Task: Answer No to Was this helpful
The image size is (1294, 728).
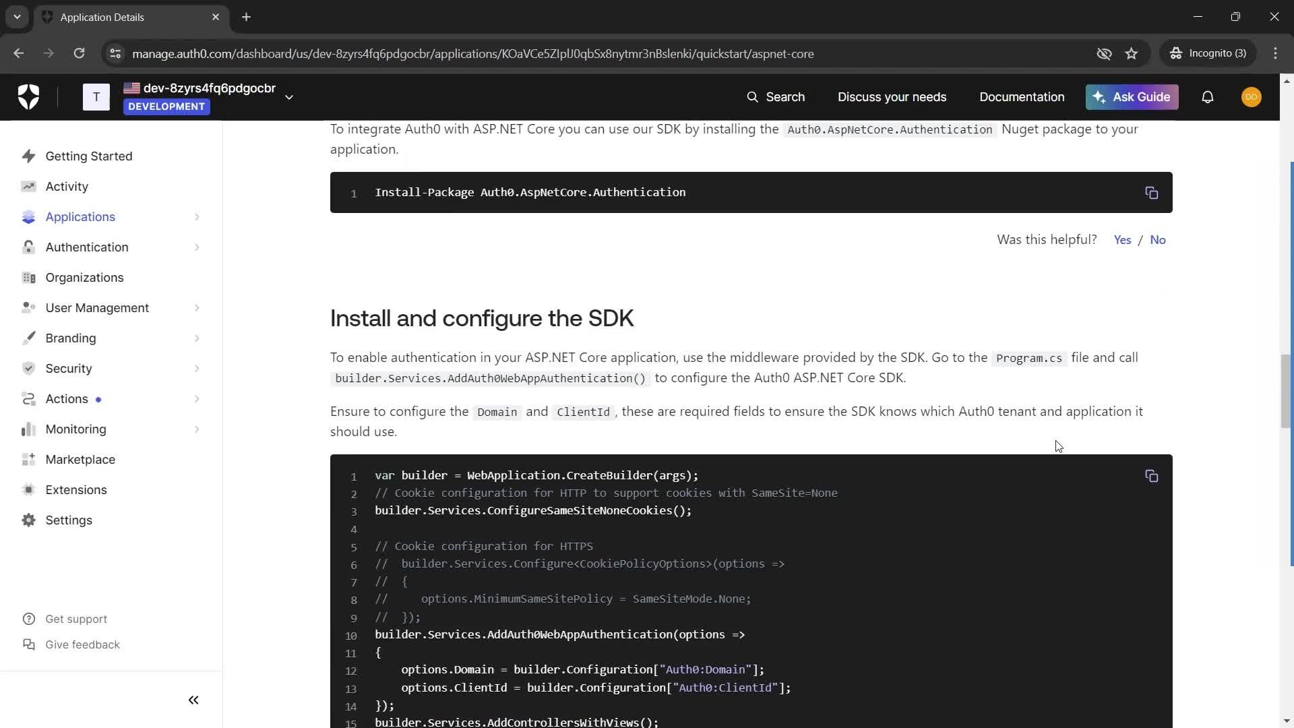Action: pyautogui.click(x=1158, y=240)
